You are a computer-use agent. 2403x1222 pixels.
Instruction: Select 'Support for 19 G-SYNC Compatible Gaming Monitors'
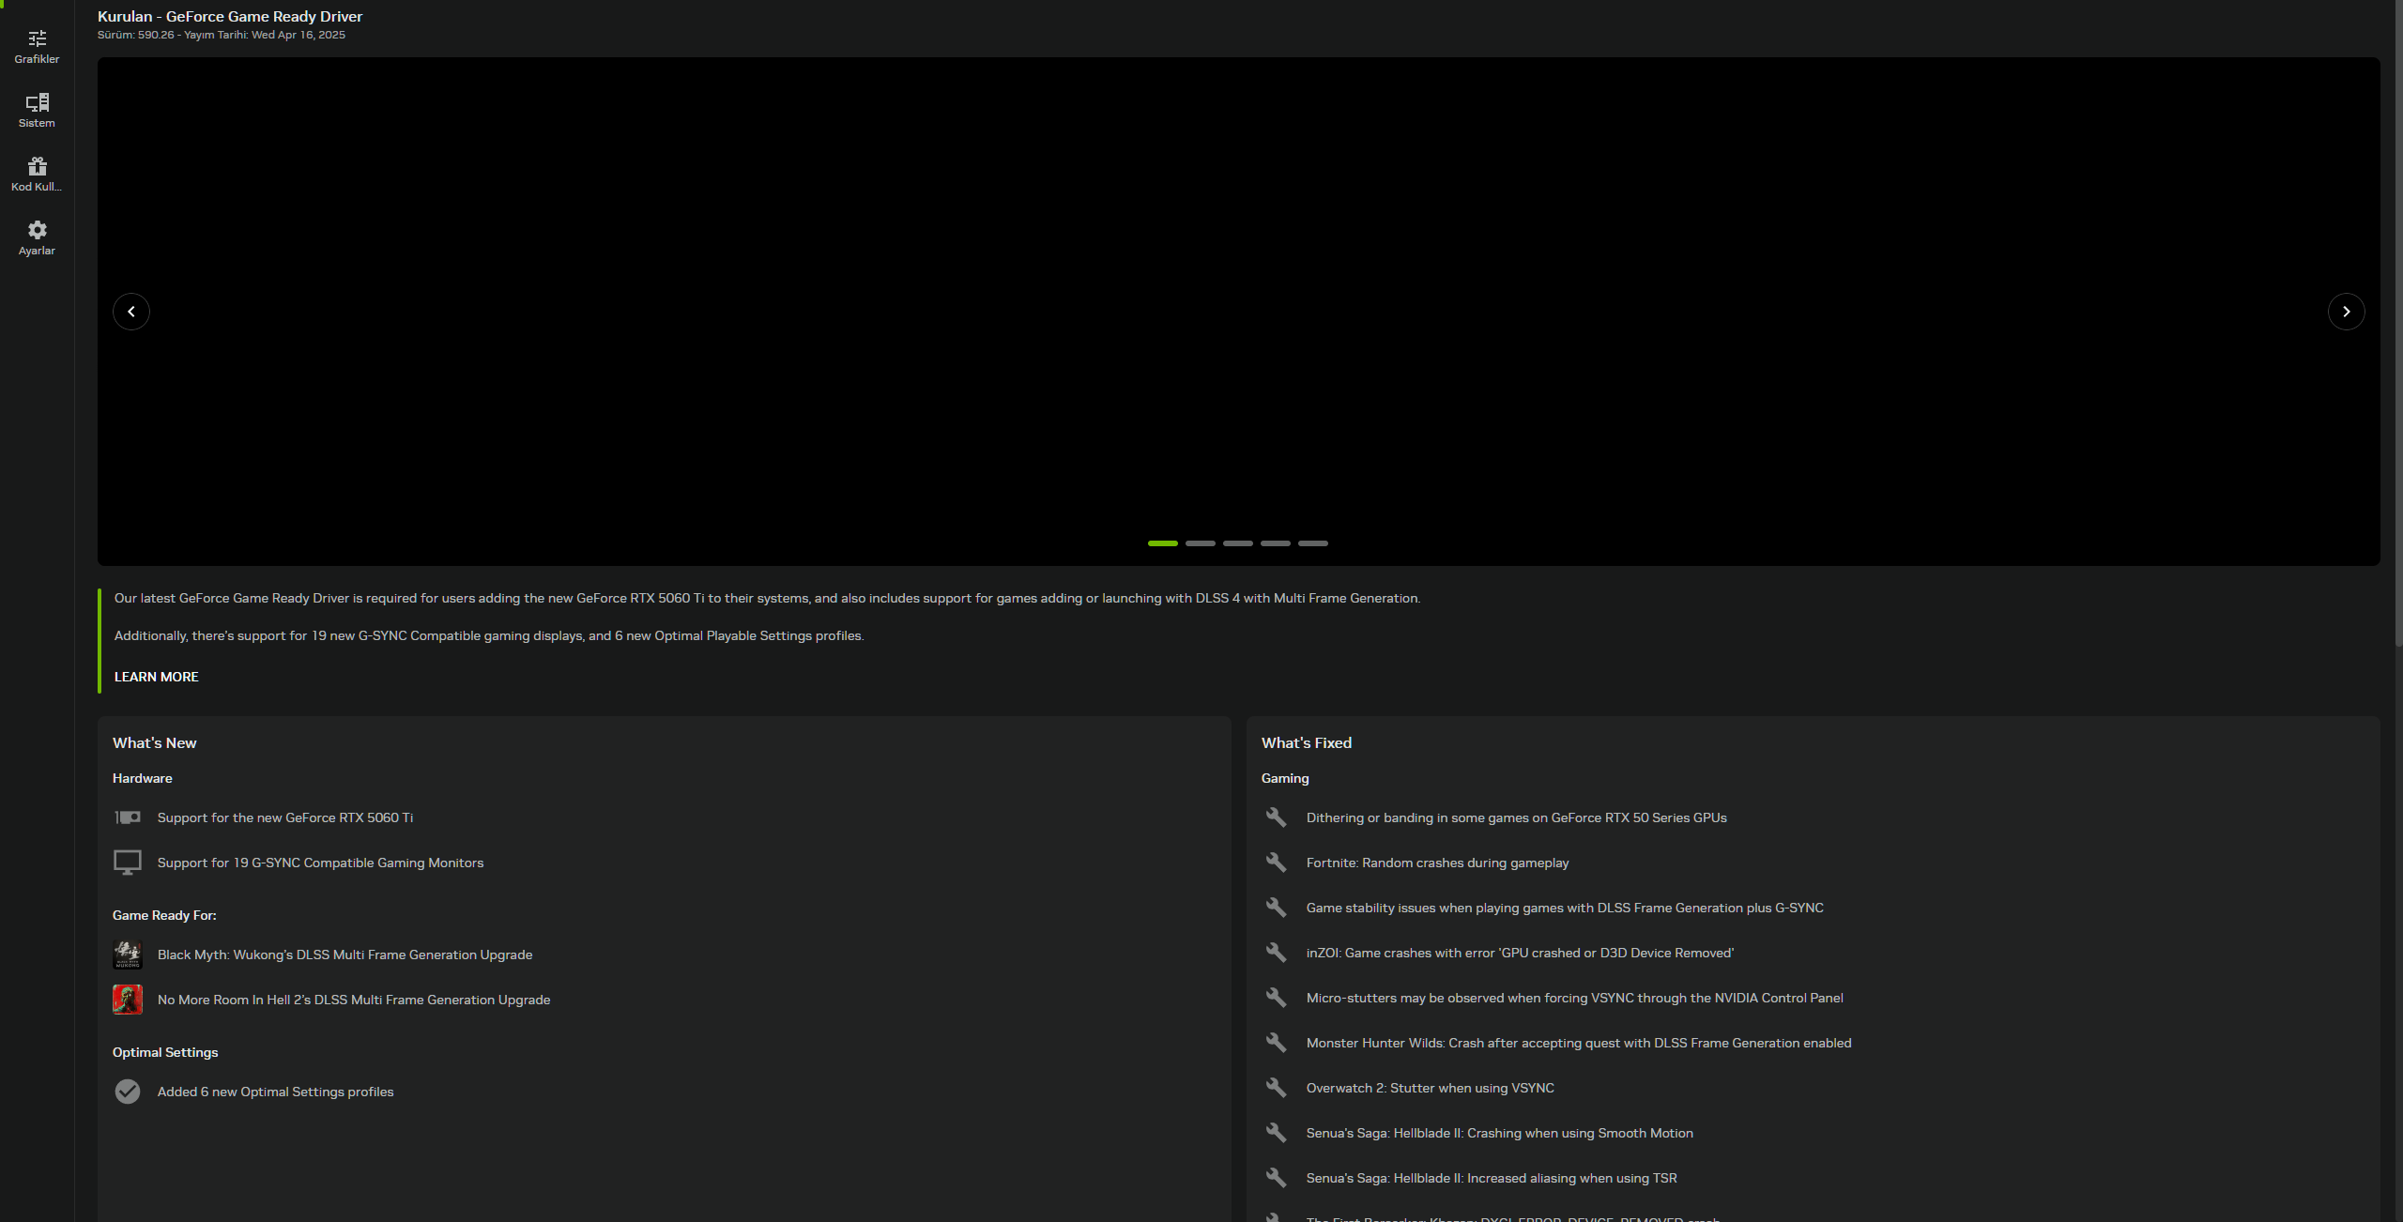click(x=321, y=863)
